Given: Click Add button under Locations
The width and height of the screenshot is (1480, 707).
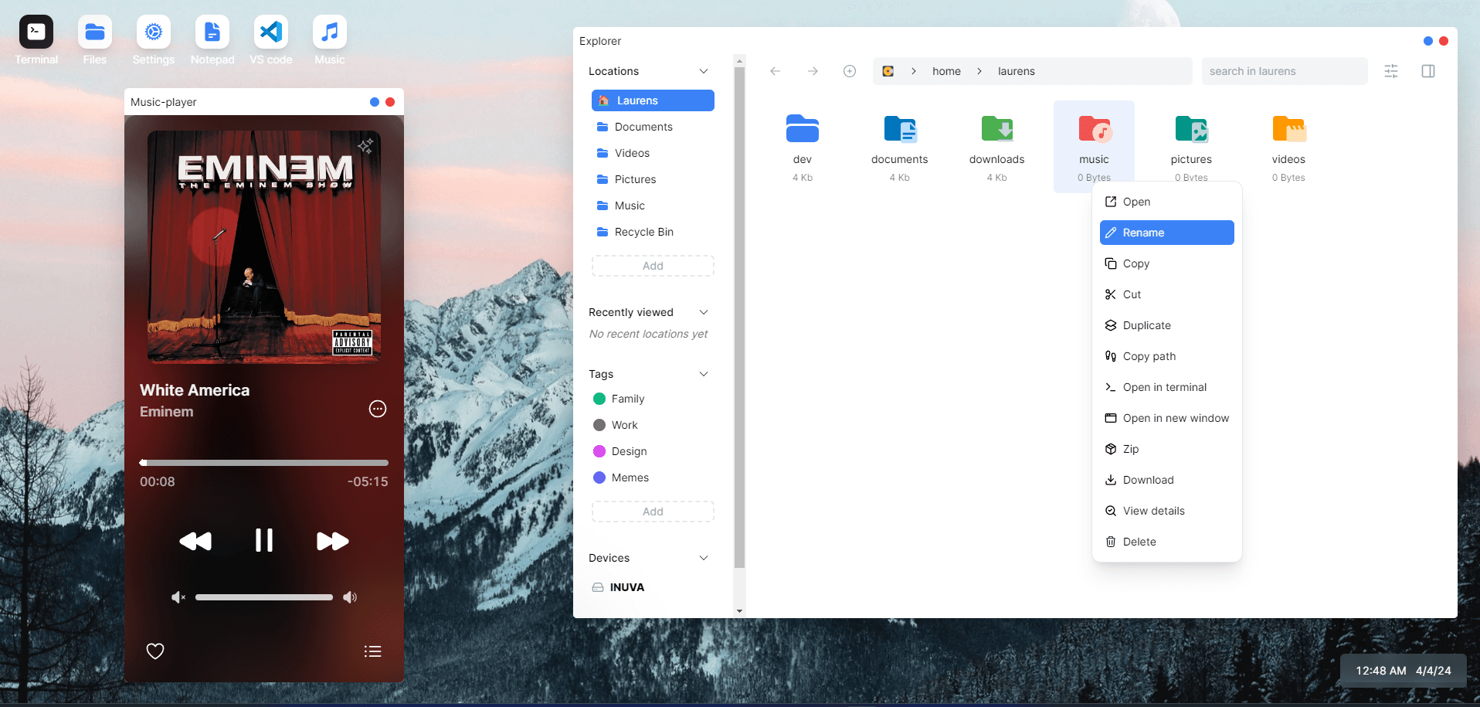Looking at the screenshot, I should 653,266.
